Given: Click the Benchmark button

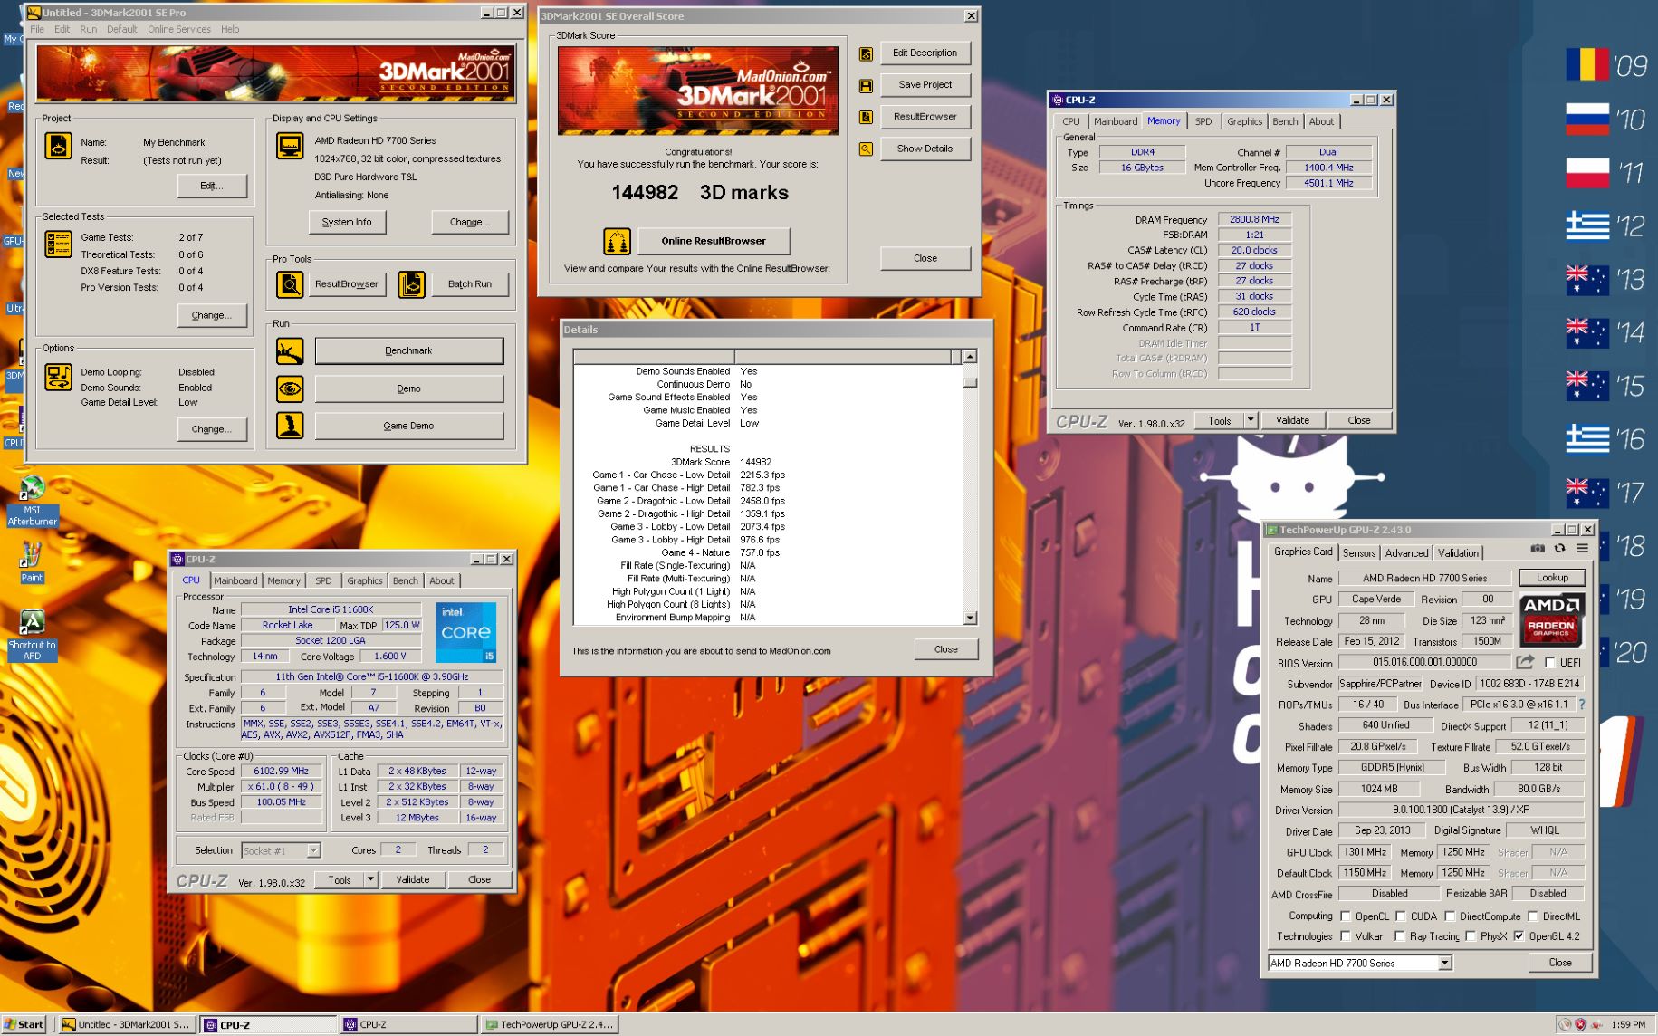Looking at the screenshot, I should click(408, 350).
